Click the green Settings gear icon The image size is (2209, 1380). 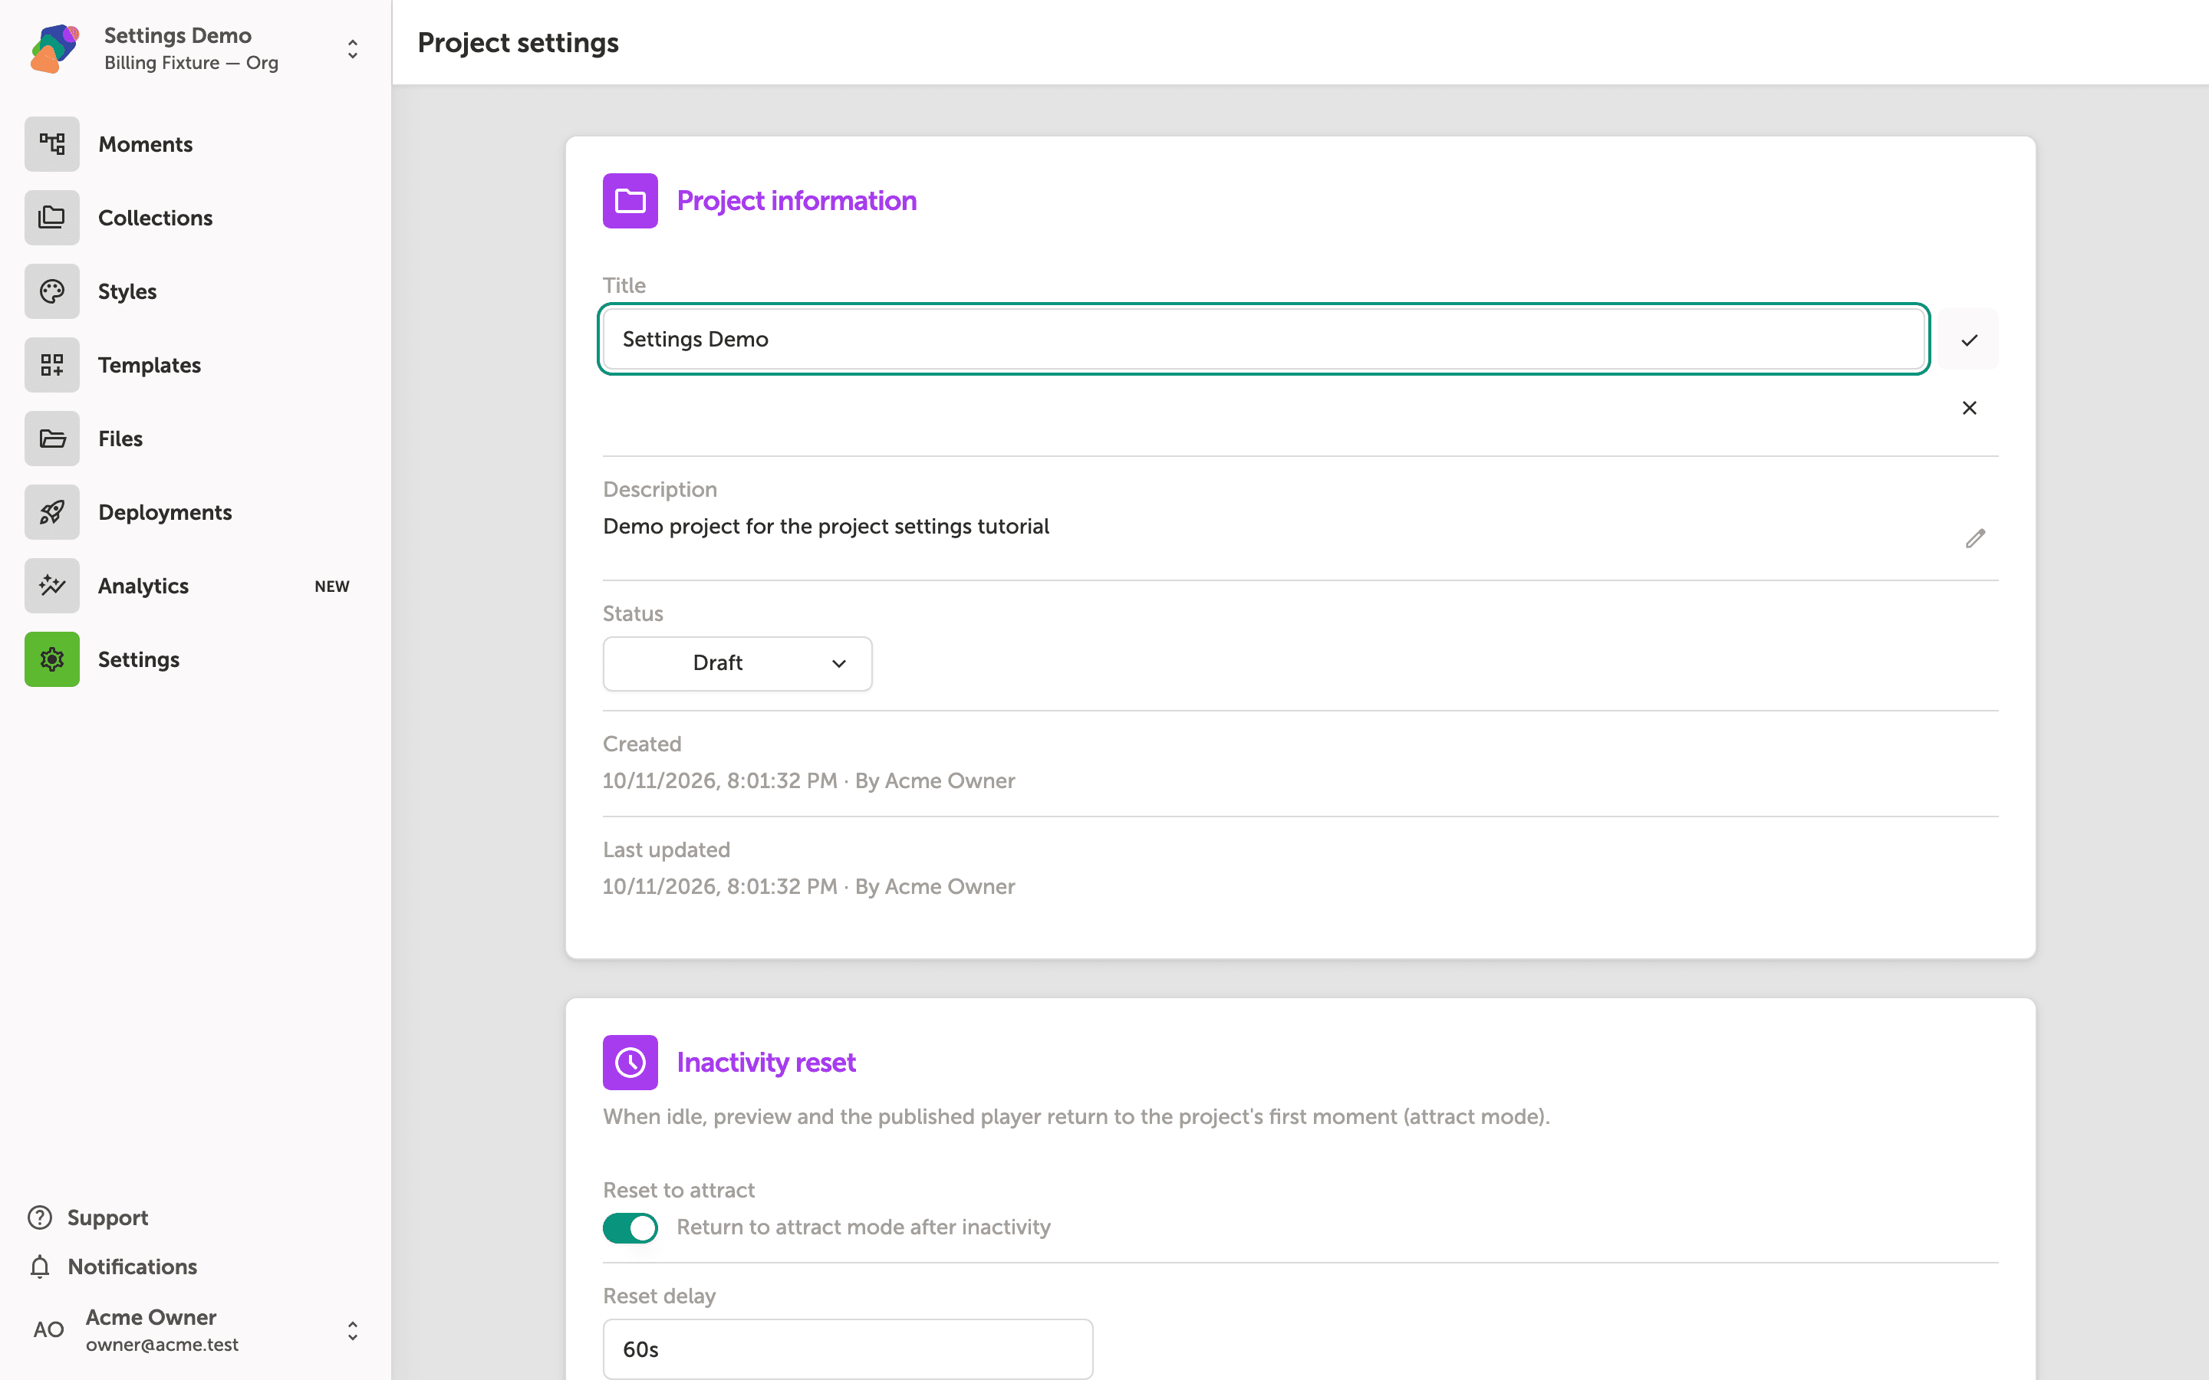[52, 659]
